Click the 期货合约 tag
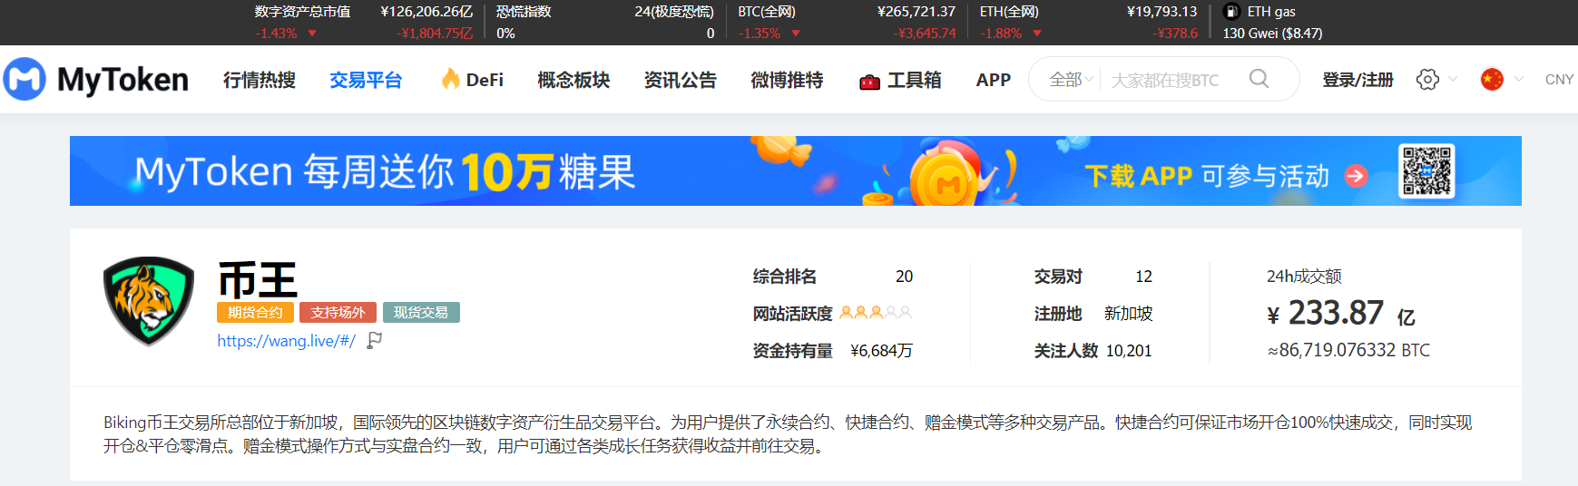Screen dimensions: 1578x486 click(x=255, y=313)
